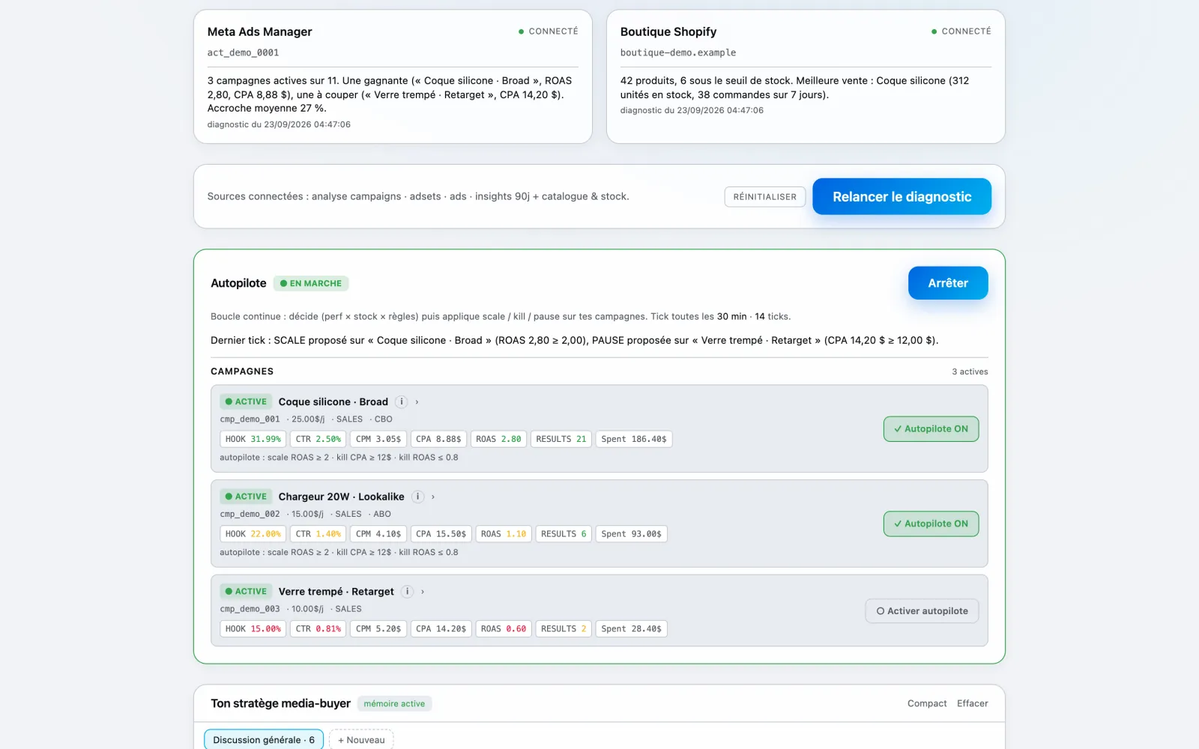
Task: Click ACTIVE status badge of Verre trempé
Action: tap(246, 592)
